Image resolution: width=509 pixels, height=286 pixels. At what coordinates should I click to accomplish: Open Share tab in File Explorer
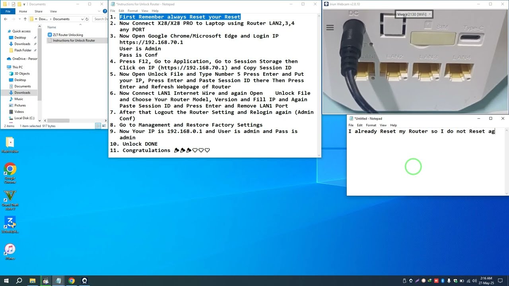pyautogui.click(x=38, y=12)
